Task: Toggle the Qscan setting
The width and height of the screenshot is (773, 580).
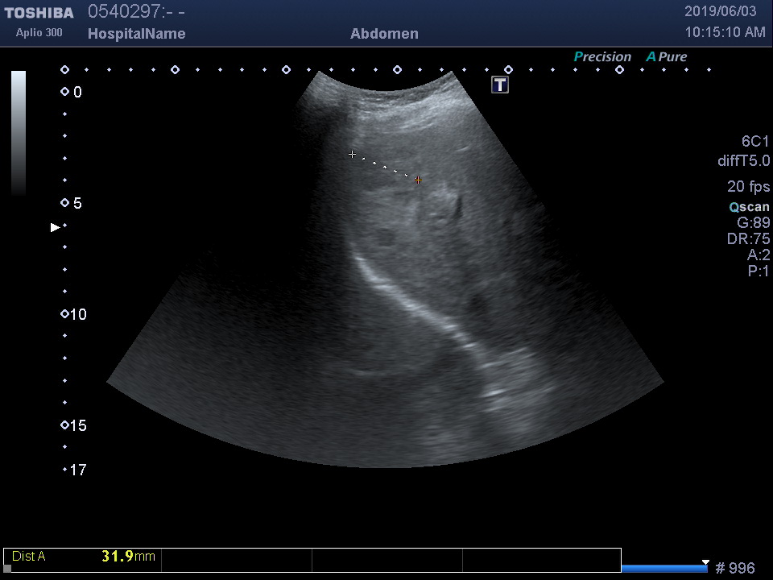Action: tap(749, 207)
